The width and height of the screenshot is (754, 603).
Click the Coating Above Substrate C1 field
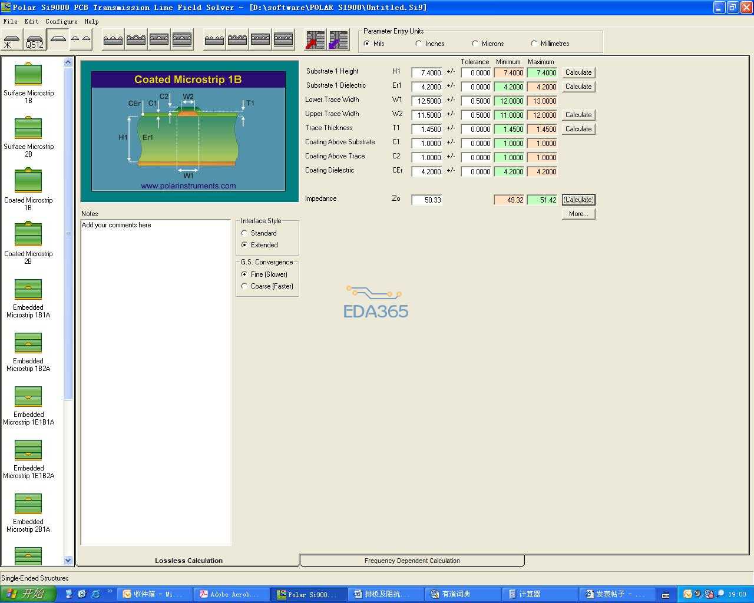[x=427, y=144]
